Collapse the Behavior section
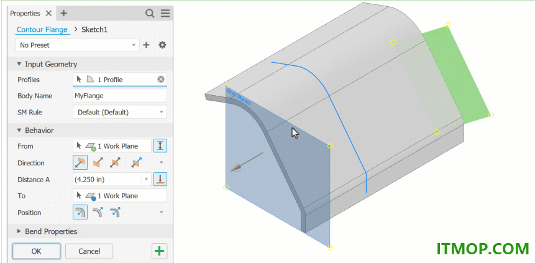This screenshot has width=535, height=263. coord(19,131)
